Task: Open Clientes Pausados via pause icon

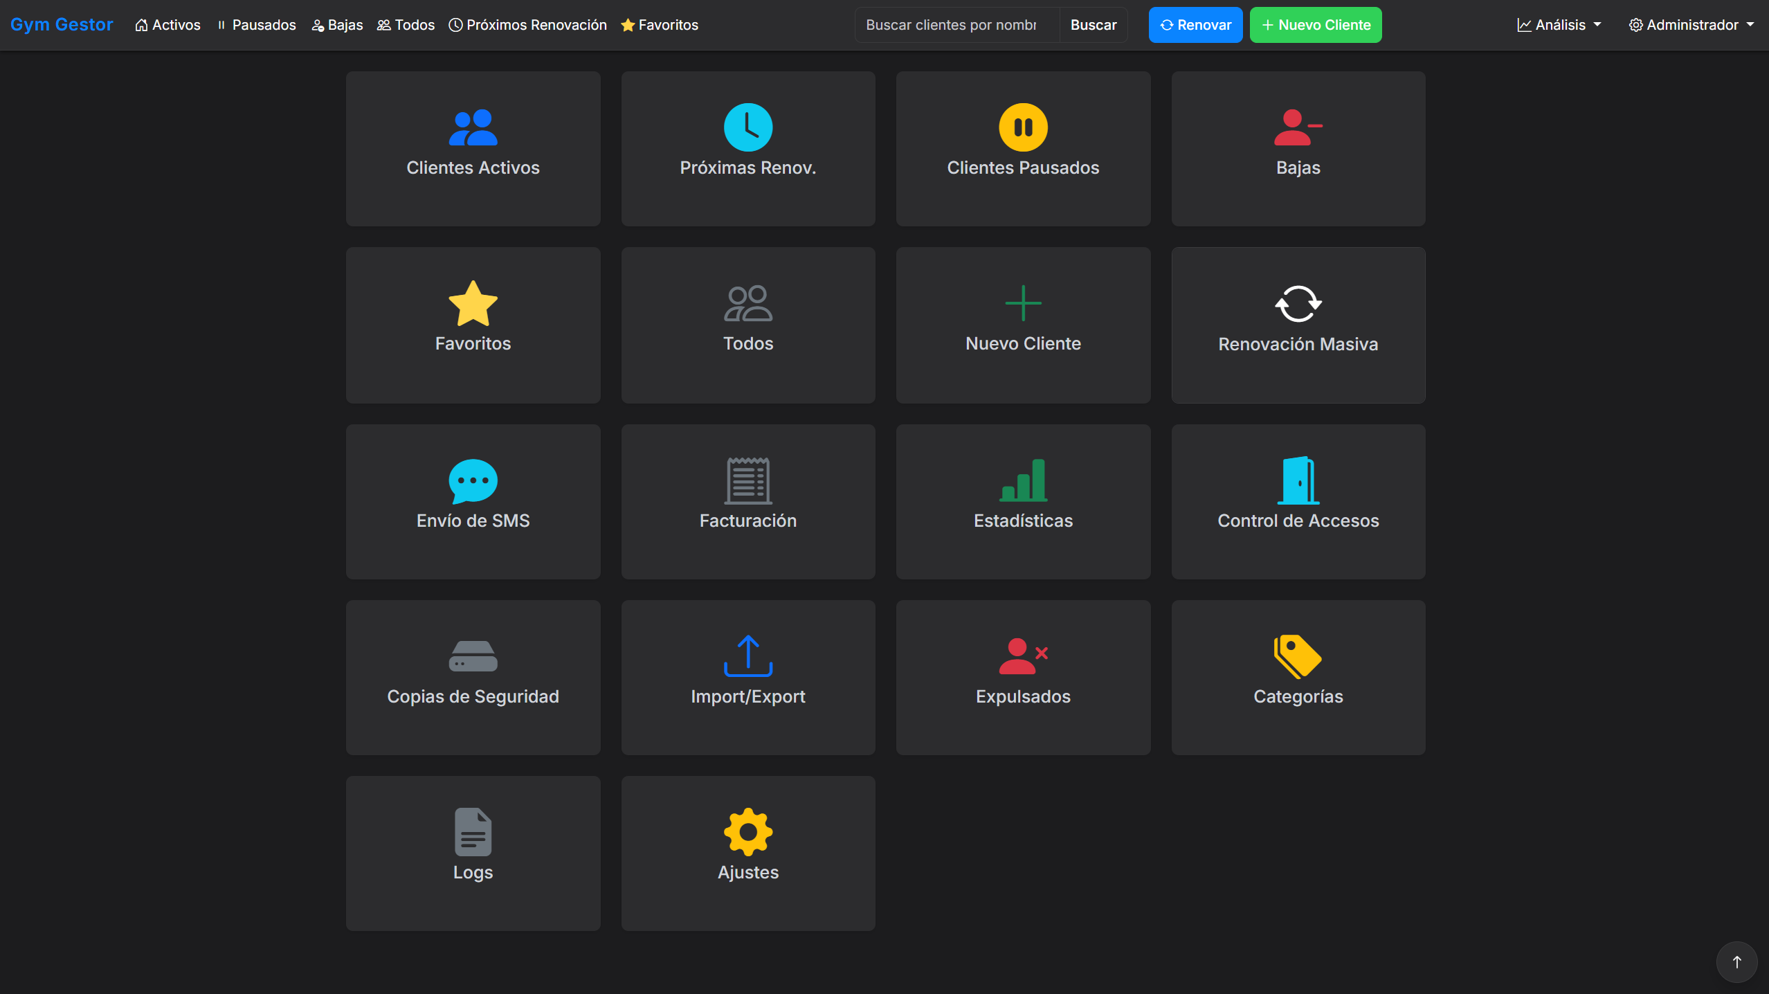Action: point(1023,127)
